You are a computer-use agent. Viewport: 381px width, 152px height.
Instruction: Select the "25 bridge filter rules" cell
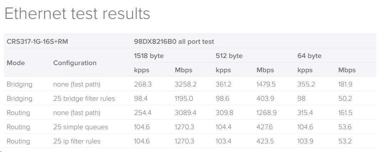[84, 99]
